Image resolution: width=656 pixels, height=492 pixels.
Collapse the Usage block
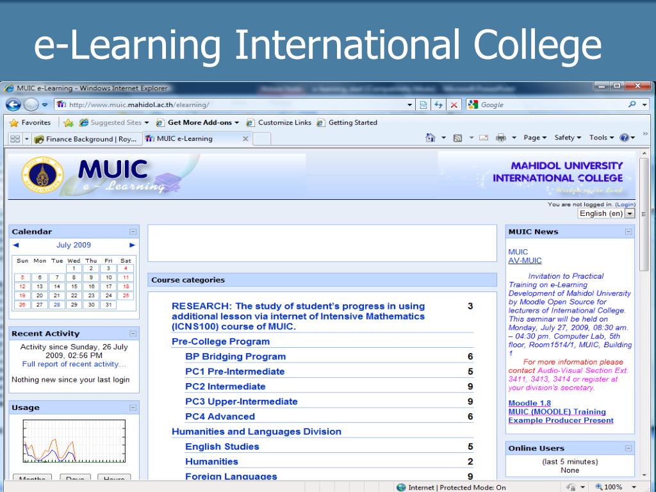point(133,407)
